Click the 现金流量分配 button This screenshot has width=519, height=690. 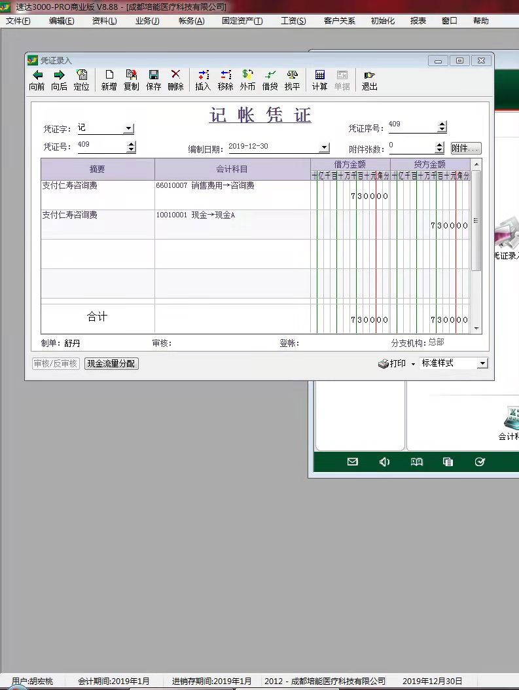(111, 363)
